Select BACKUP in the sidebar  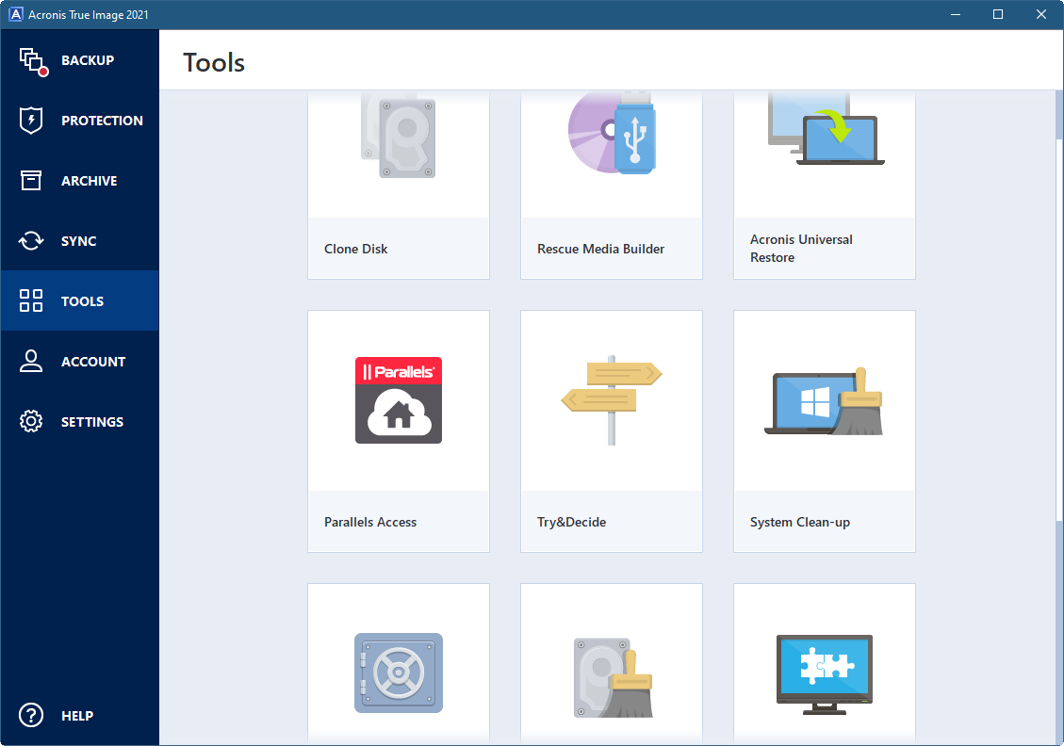(88, 60)
